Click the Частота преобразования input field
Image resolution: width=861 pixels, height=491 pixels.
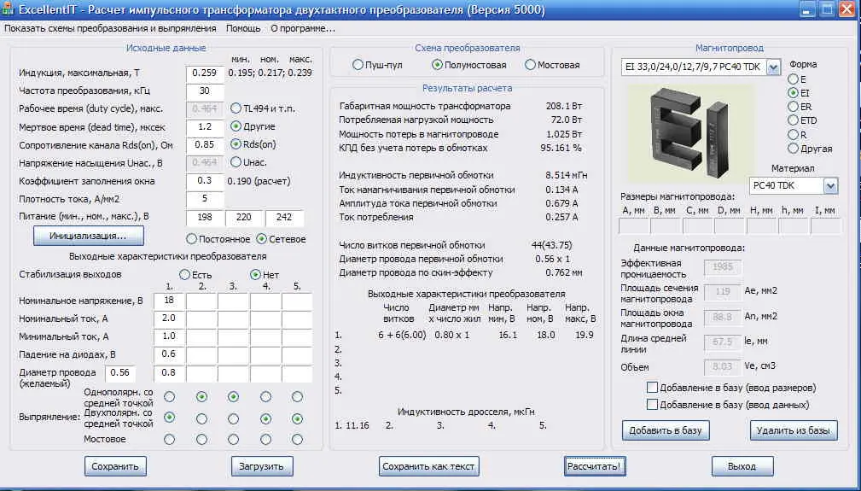click(205, 91)
